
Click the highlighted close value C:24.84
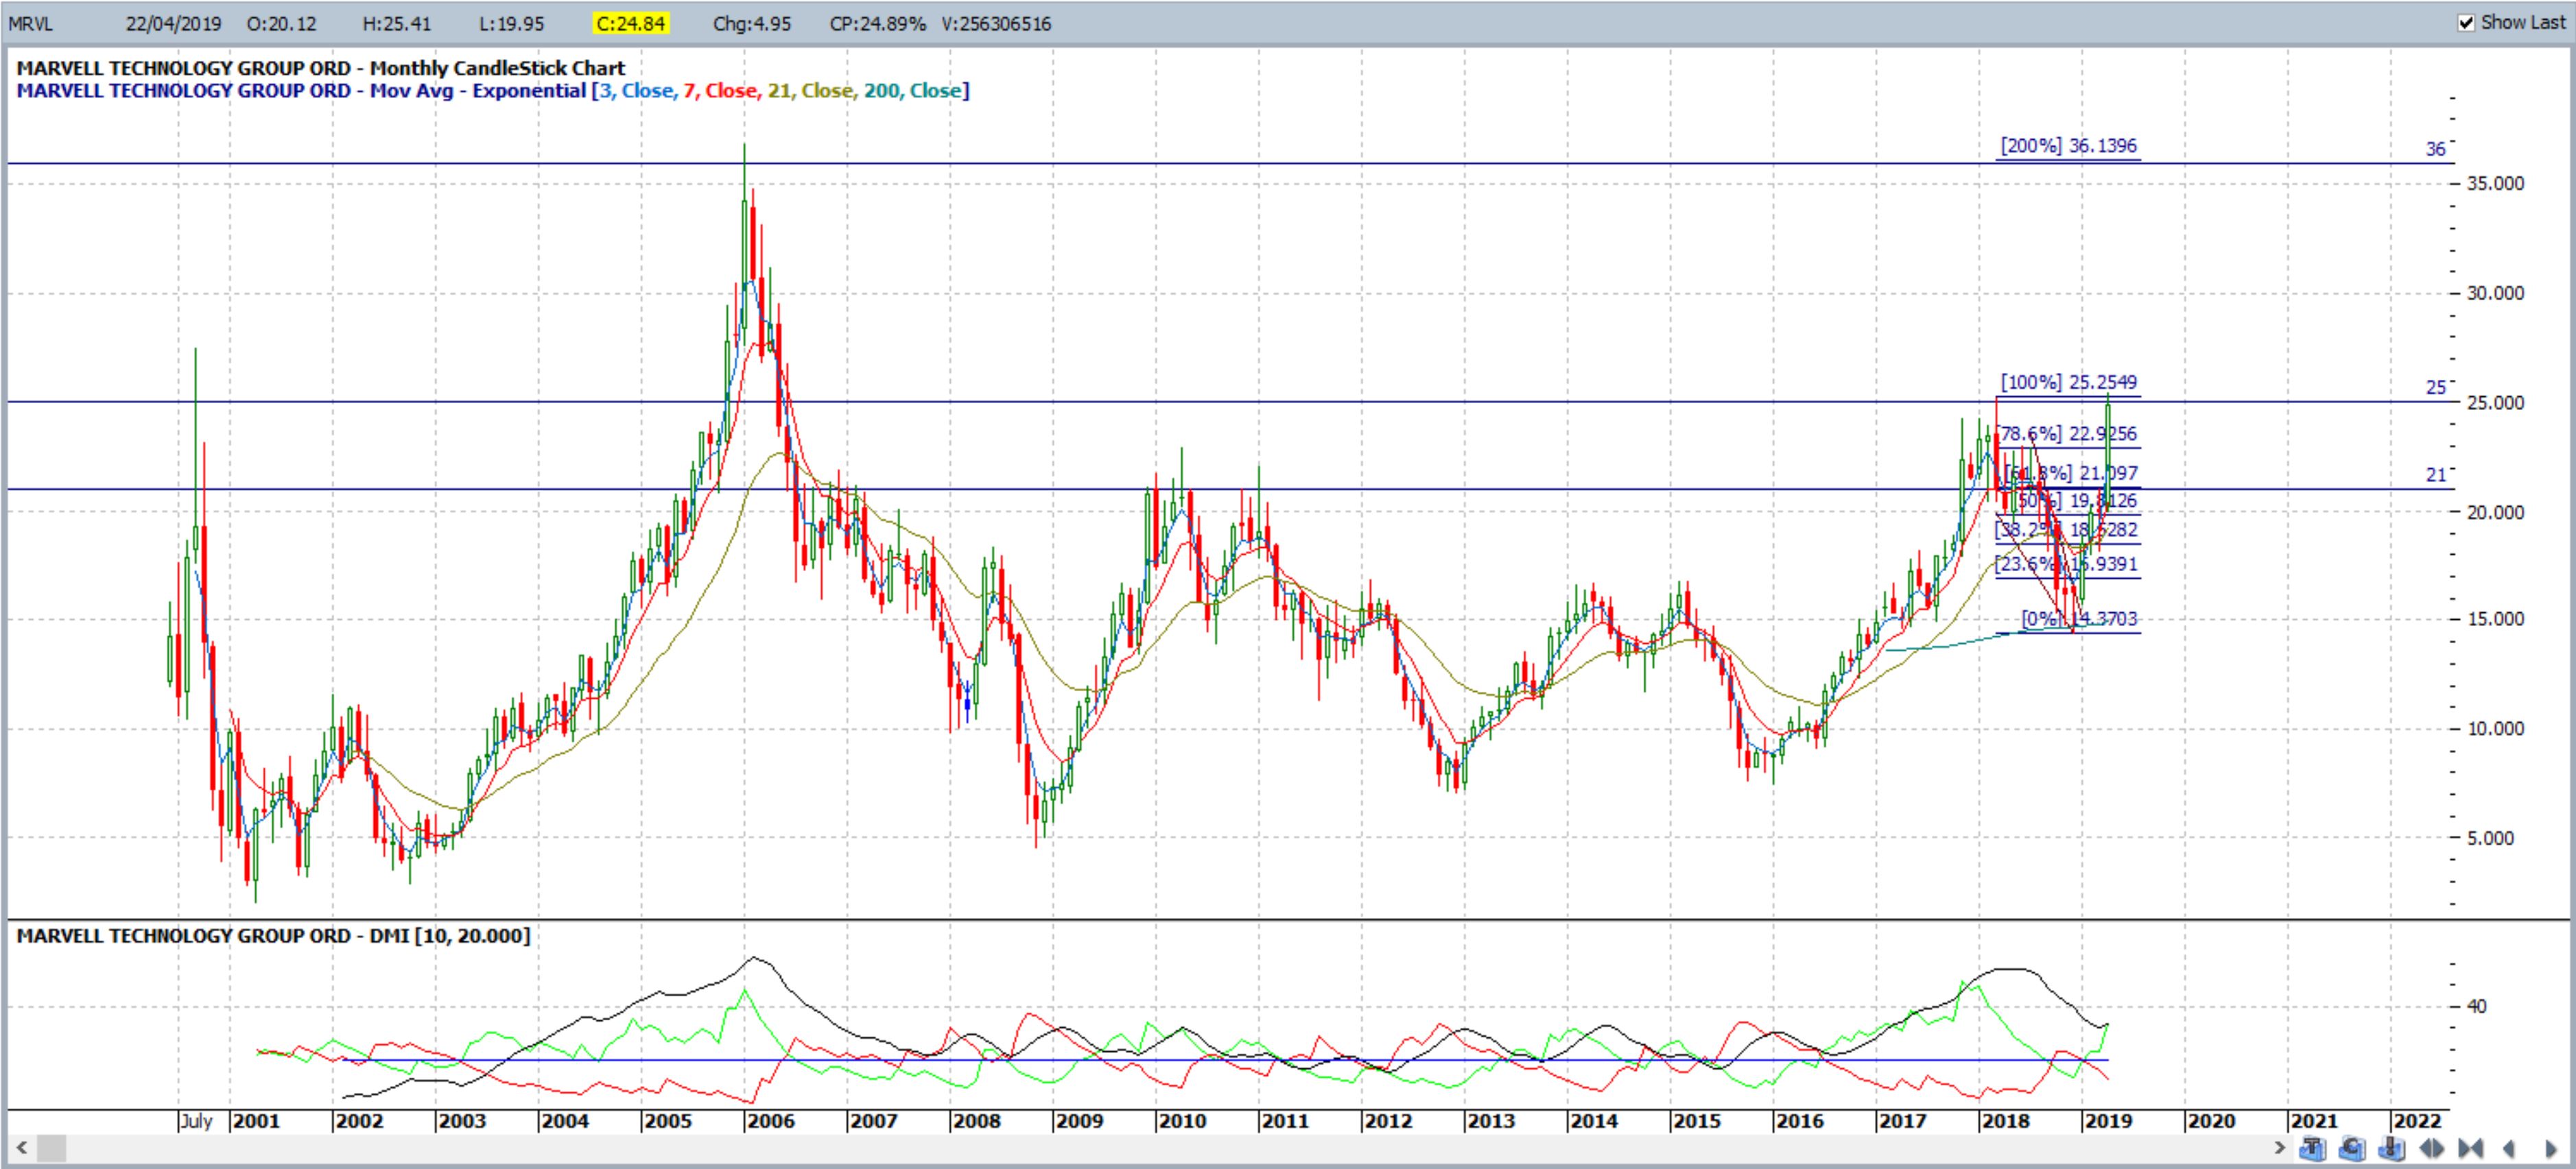tap(630, 23)
